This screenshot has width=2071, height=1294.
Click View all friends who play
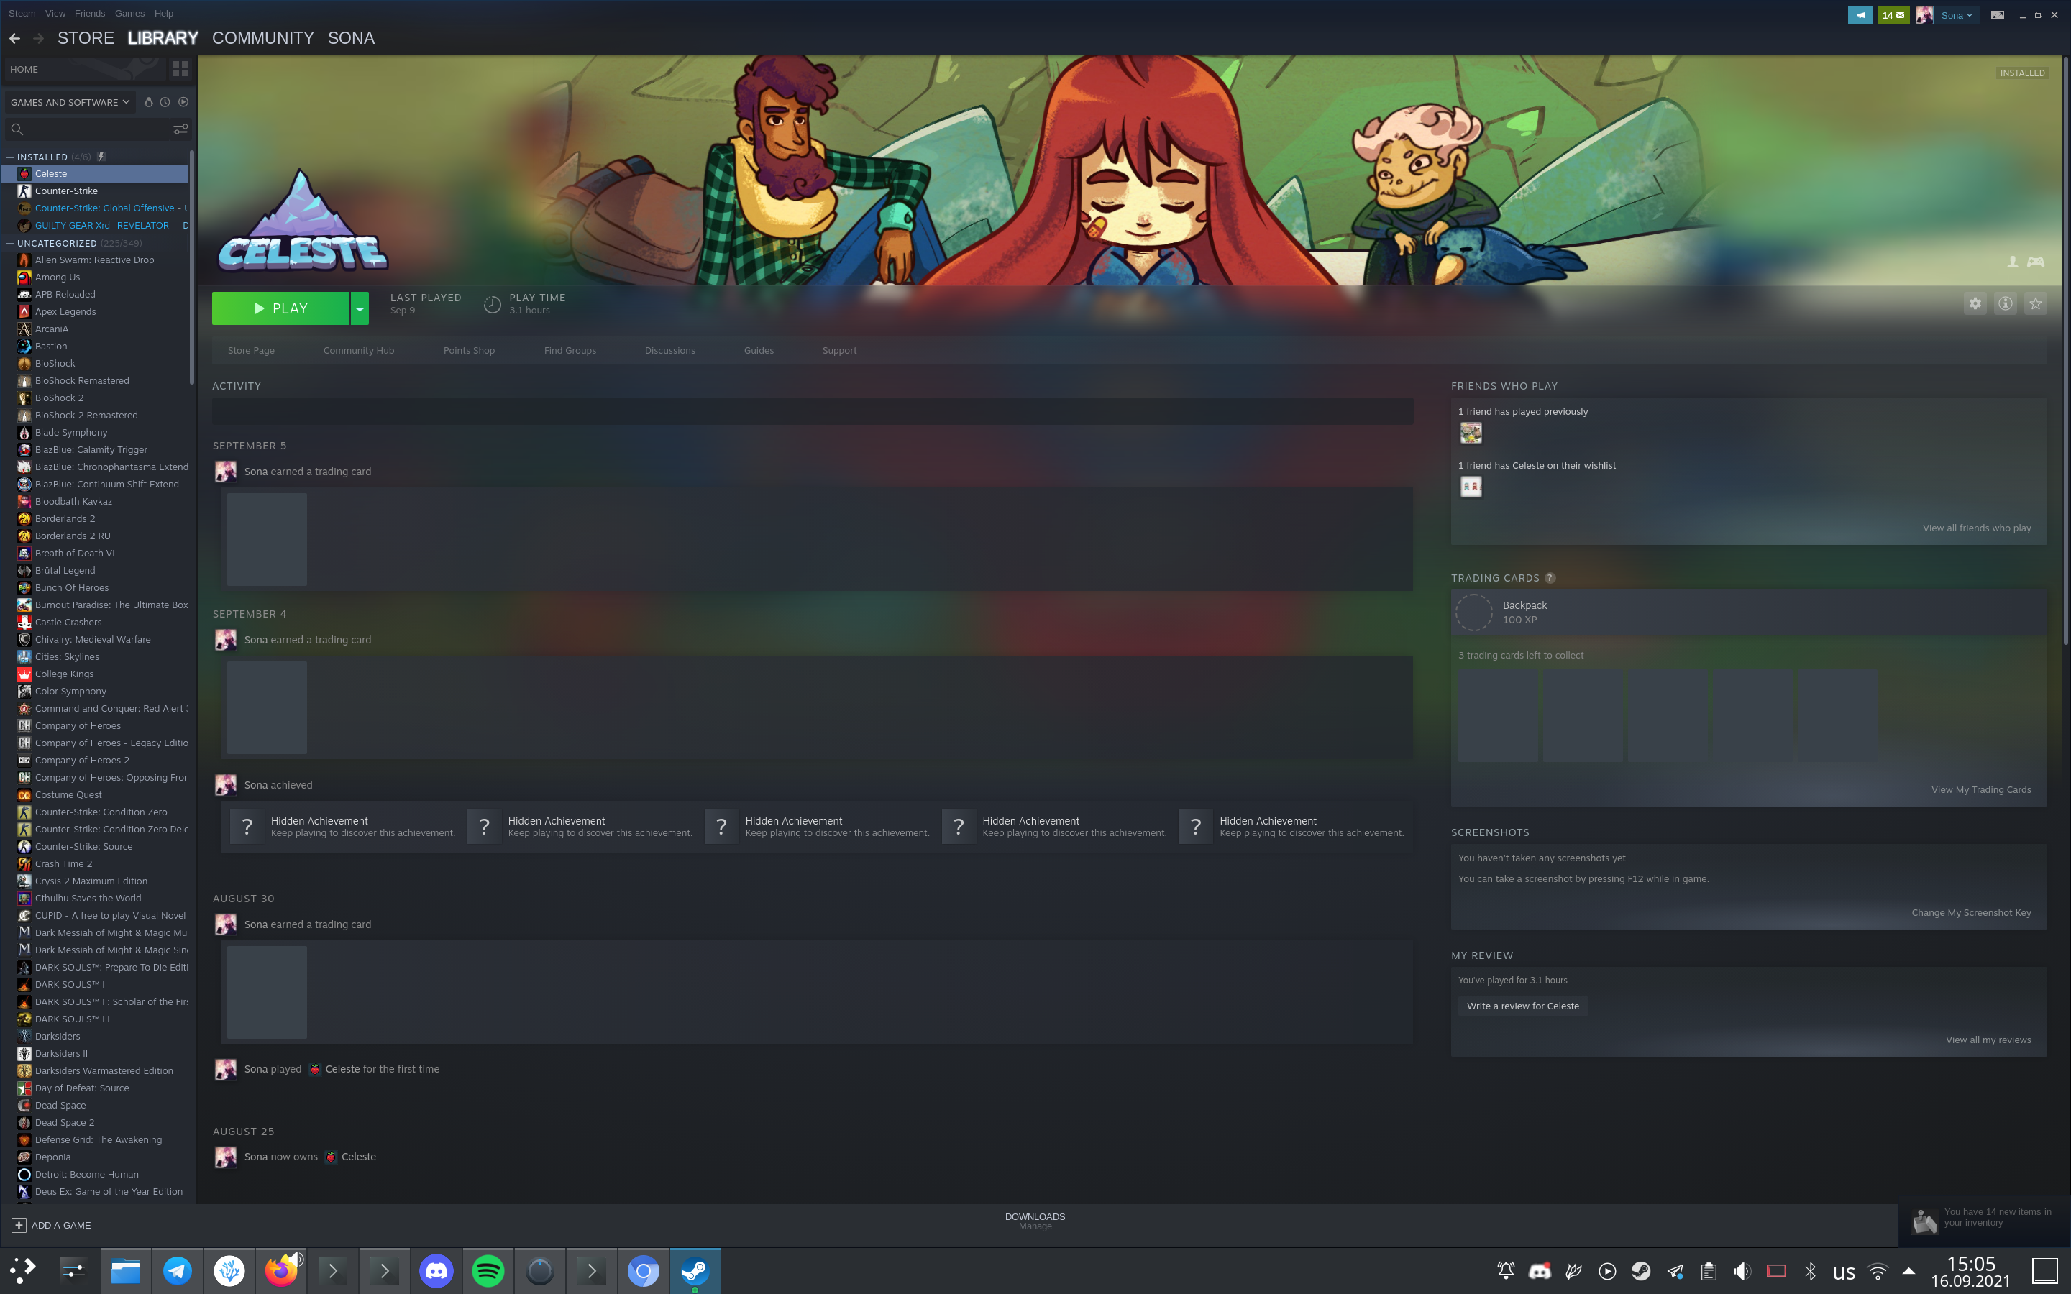(x=1976, y=528)
